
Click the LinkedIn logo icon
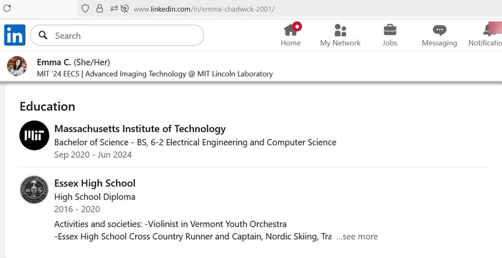pyautogui.click(x=14, y=35)
